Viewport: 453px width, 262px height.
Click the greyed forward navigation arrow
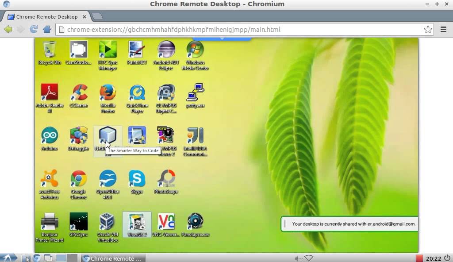point(20,29)
